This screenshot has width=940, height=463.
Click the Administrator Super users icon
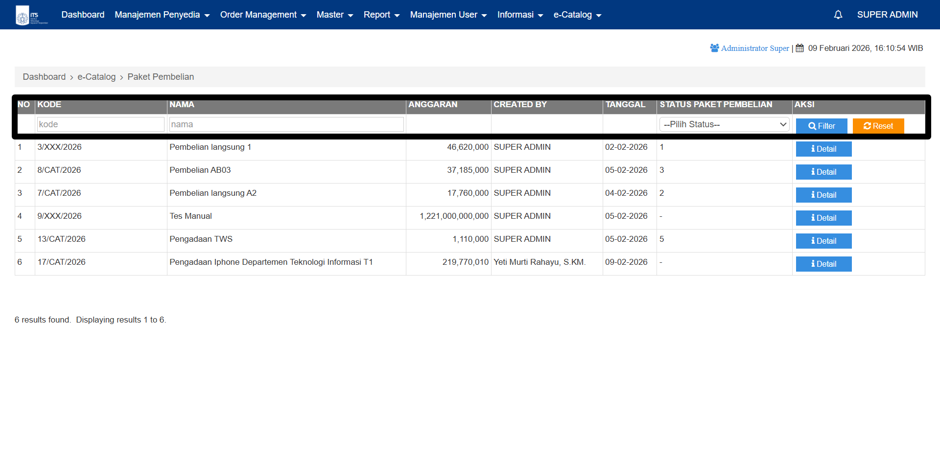(x=714, y=48)
